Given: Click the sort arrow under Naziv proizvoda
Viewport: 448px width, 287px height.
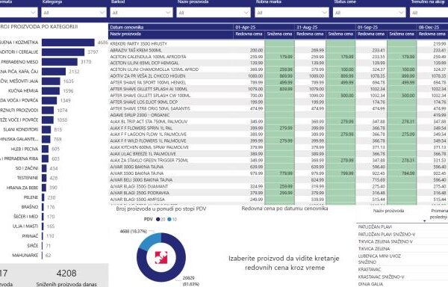Looking at the screenshot, I should (x=424, y=220).
